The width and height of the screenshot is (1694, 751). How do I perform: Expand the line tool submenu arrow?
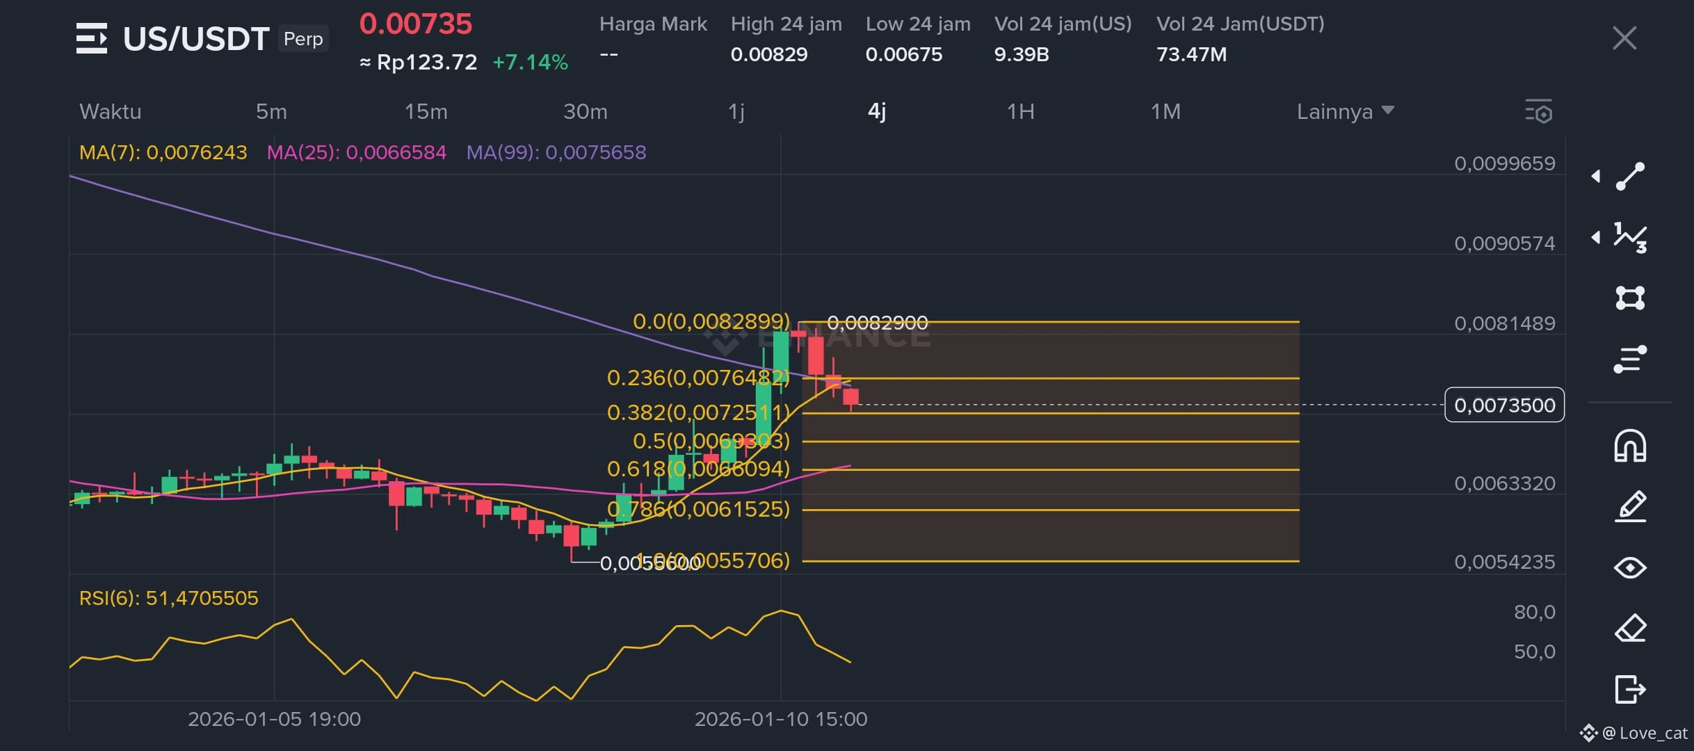pyautogui.click(x=1595, y=177)
